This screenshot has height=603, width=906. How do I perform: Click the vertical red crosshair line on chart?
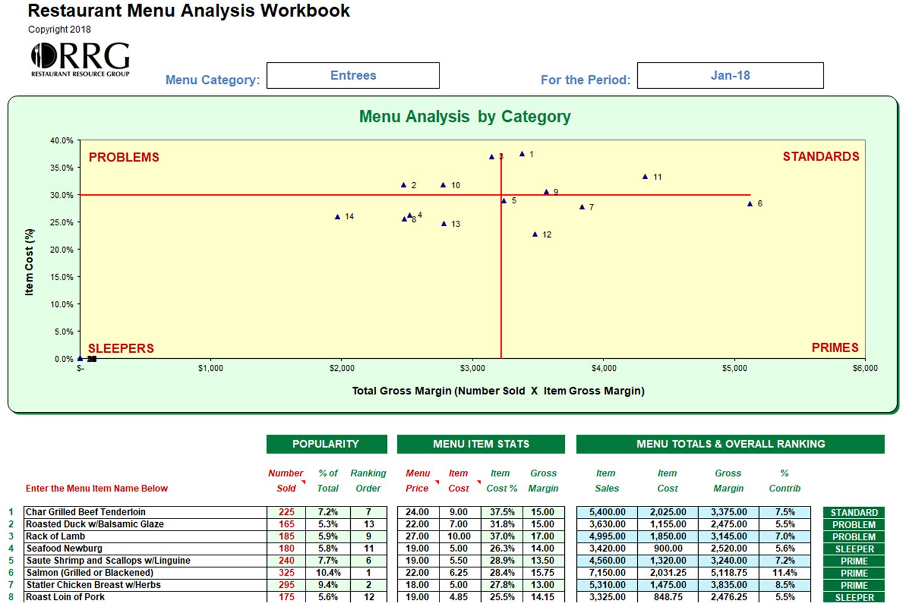click(500, 271)
